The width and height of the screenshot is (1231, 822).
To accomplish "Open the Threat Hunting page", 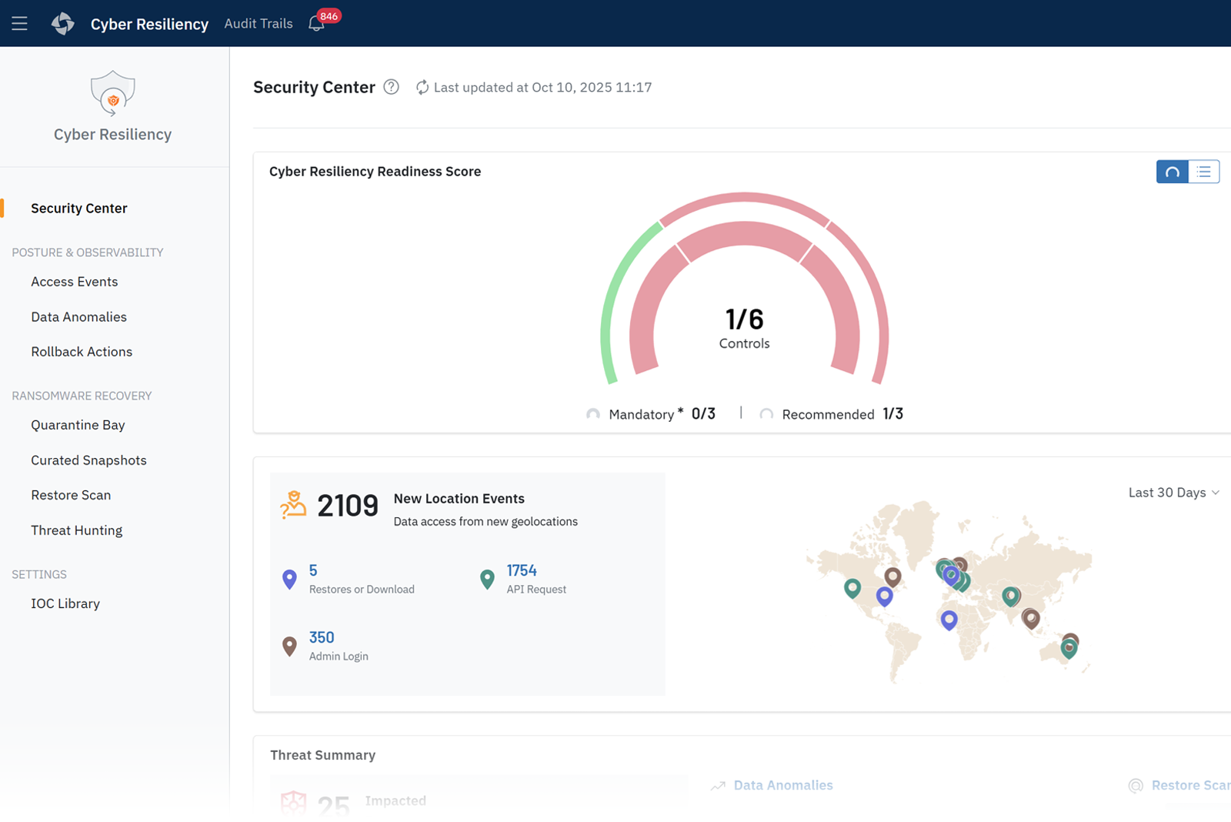I will pos(76,530).
